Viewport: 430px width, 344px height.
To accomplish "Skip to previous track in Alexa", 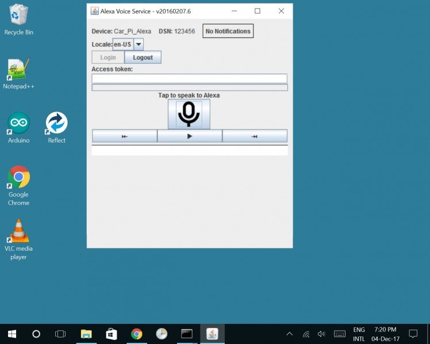I will tap(124, 136).
